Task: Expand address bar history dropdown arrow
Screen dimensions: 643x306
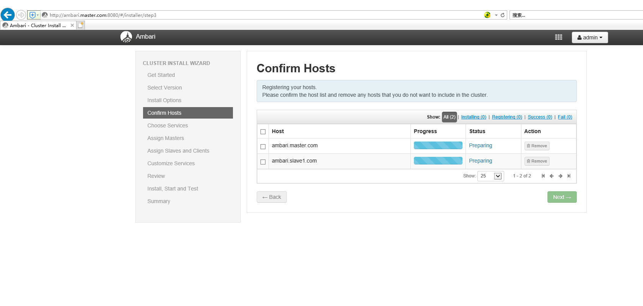Action: point(496,15)
